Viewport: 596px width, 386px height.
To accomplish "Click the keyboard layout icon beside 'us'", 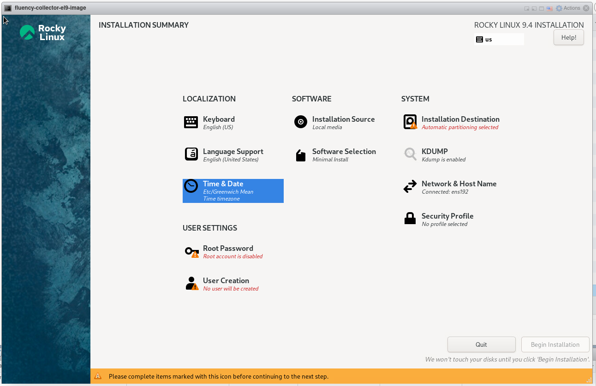I will (479, 39).
